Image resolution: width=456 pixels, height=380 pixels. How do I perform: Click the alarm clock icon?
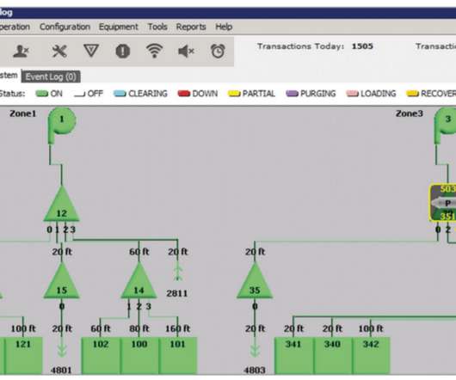218,51
